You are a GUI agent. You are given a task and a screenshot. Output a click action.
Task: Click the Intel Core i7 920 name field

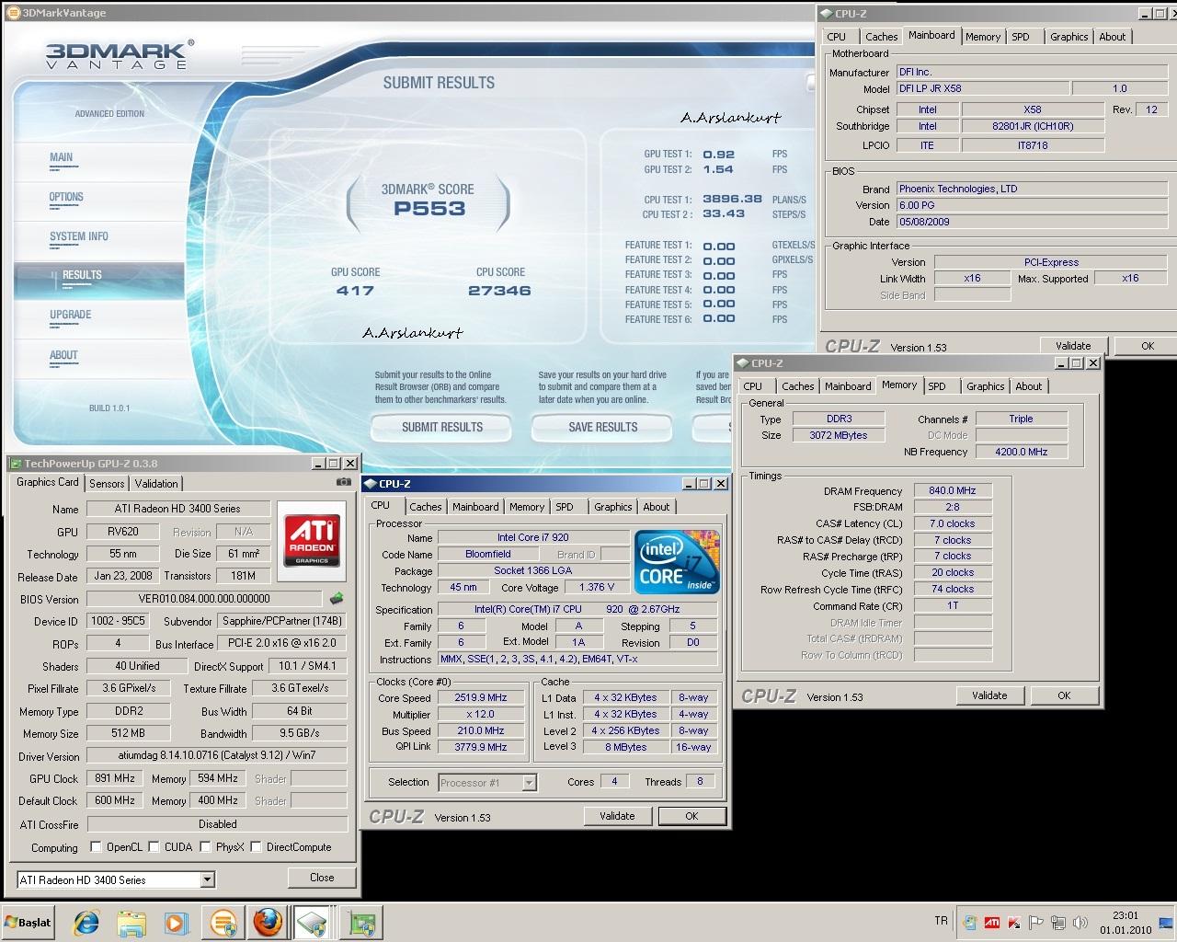click(x=532, y=537)
